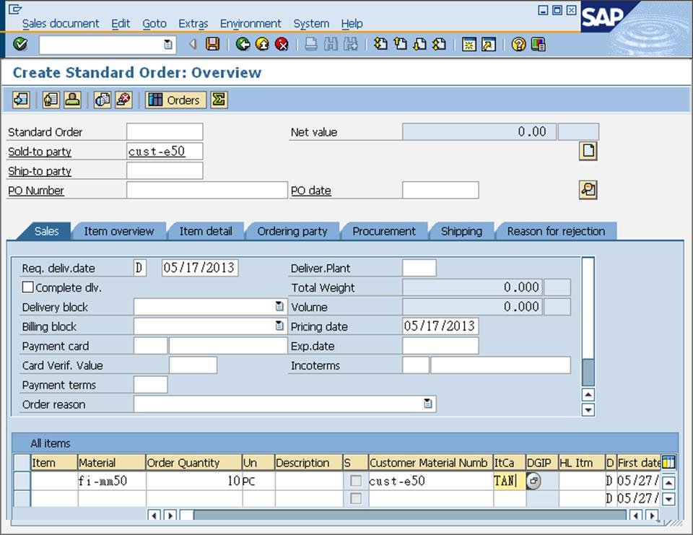Open the Delivery block dropdown
The height and width of the screenshot is (535, 693).
tap(279, 306)
